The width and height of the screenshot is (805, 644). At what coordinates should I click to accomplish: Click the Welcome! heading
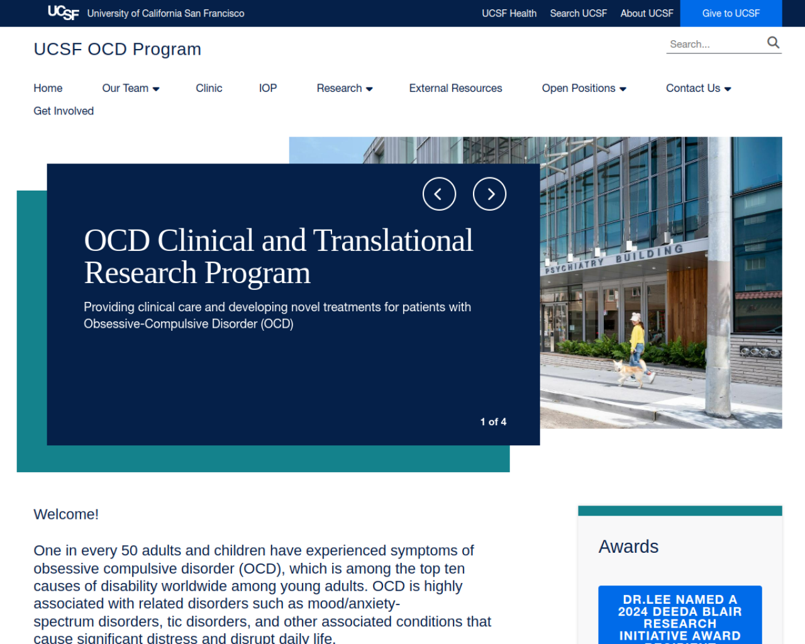tap(66, 514)
